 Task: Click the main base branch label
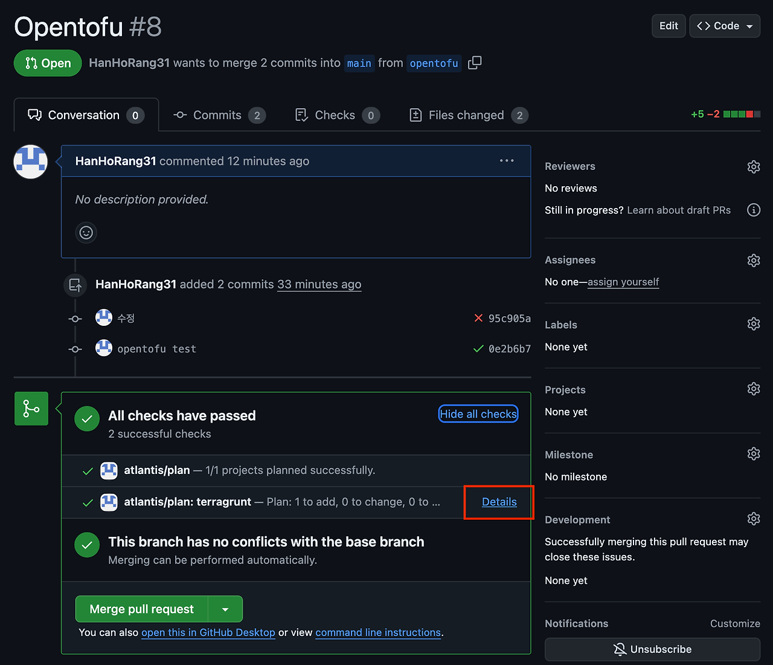359,63
